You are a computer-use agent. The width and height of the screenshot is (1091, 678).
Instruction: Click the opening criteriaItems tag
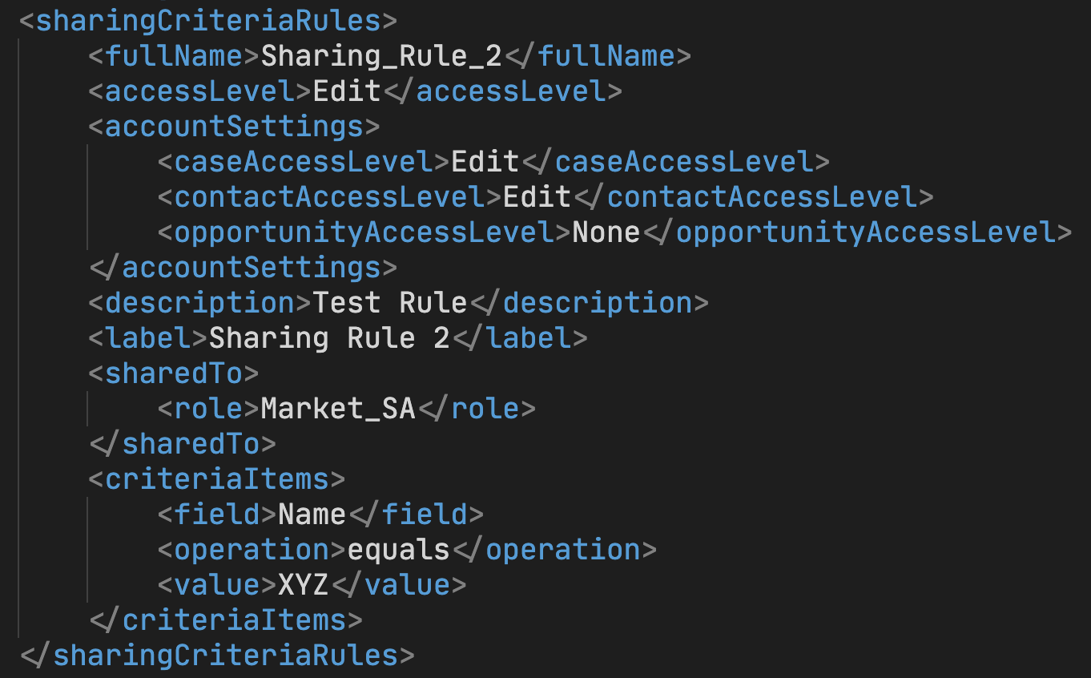click(x=217, y=479)
